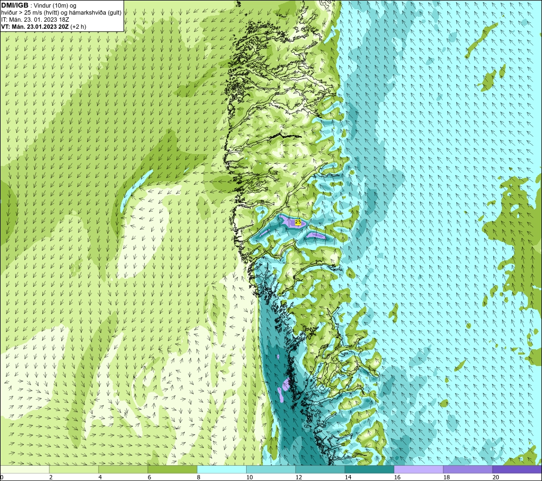Click the legend tick label 8
The image size is (542, 481).
(x=199, y=477)
